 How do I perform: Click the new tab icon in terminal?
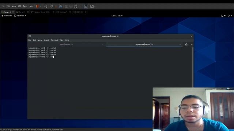186,44
